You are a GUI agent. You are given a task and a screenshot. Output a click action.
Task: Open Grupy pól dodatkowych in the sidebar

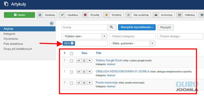[18, 49]
